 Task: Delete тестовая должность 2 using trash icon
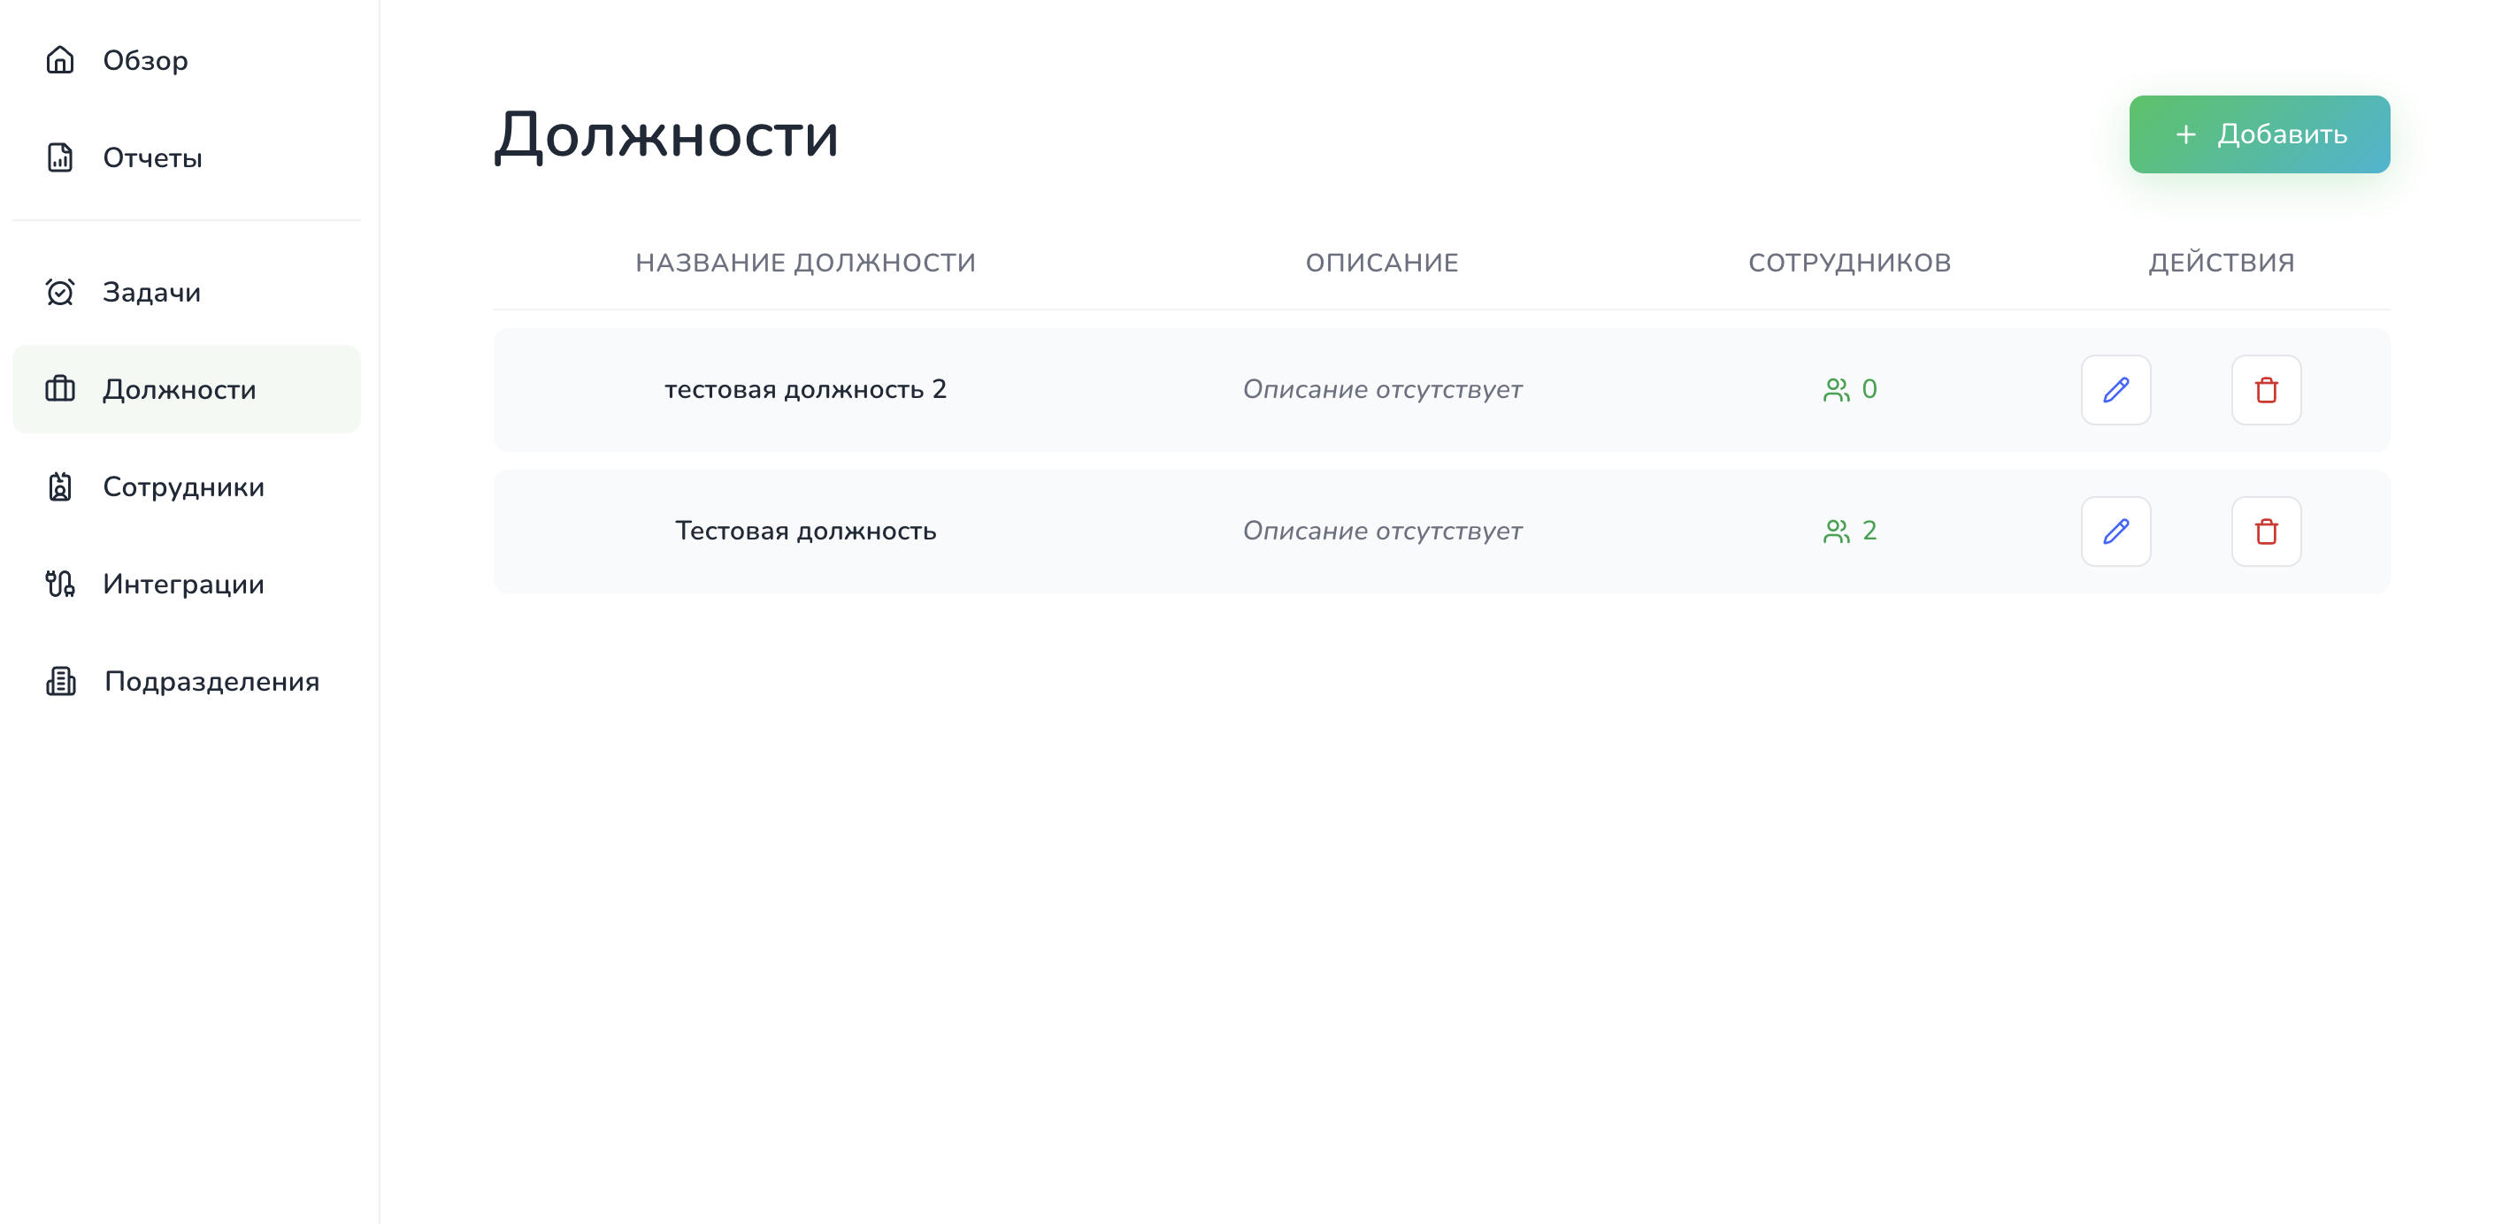2267,389
